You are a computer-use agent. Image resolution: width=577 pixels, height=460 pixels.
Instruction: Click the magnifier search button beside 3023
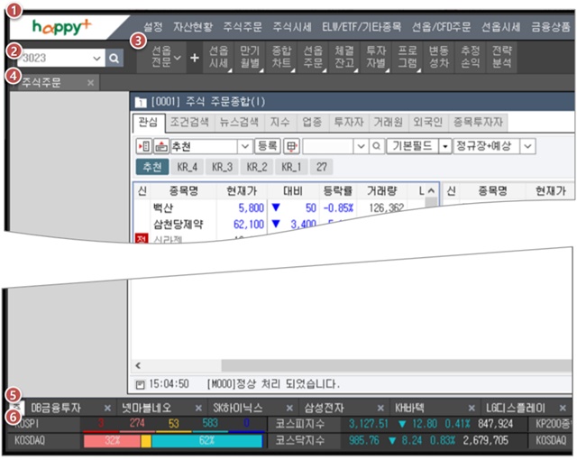pos(114,58)
